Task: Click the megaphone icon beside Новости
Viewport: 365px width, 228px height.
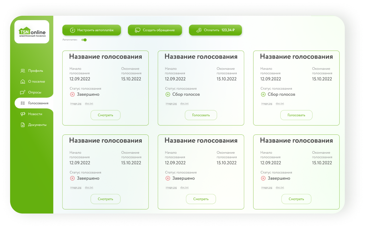Action: [x=23, y=114]
